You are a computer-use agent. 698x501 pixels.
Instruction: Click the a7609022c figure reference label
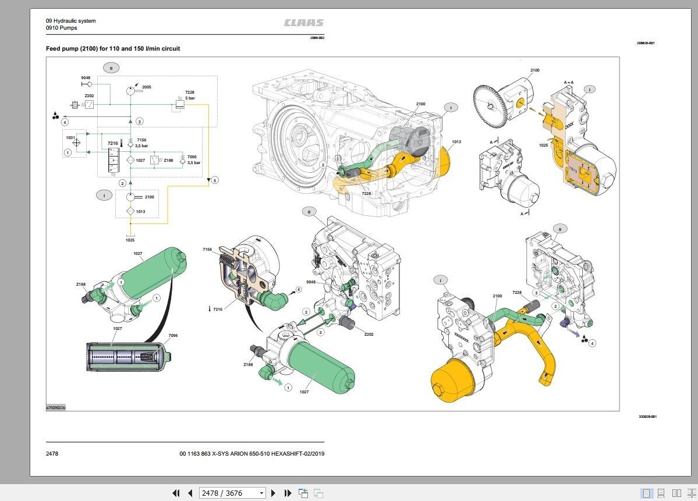56,407
